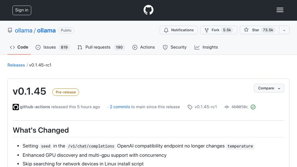Open the hamburger navigation menu
Image resolution: width=297 pixels, height=167 pixels.
click(280, 10)
